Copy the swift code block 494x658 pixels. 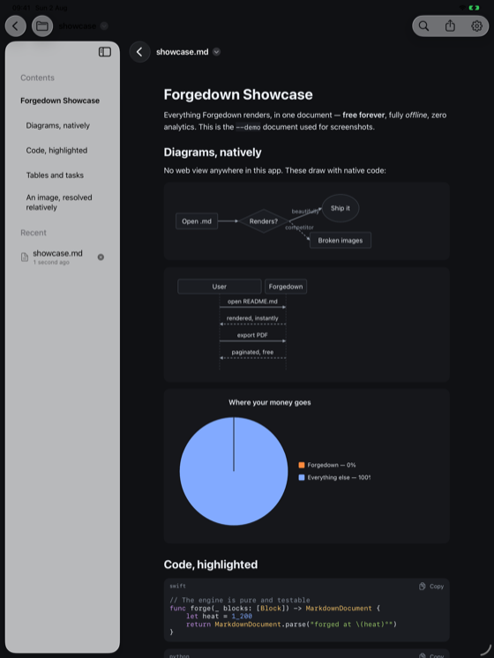tap(431, 587)
